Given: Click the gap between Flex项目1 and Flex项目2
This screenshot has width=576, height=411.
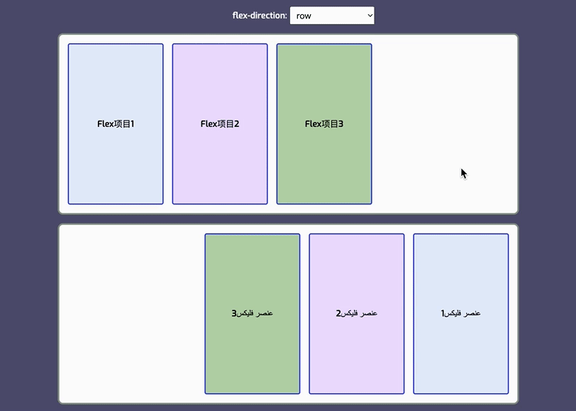Looking at the screenshot, I should 168,124.
